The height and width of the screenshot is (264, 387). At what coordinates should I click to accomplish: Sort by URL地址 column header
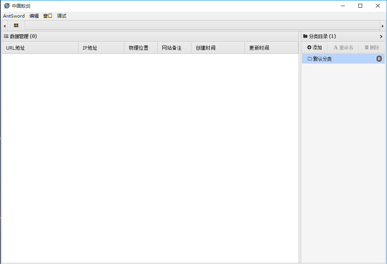pyautogui.click(x=40, y=48)
